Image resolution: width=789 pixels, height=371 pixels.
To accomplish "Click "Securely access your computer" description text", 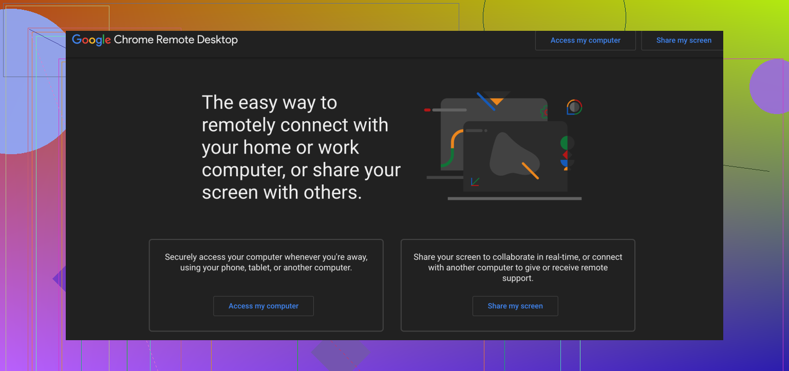I will [266, 262].
